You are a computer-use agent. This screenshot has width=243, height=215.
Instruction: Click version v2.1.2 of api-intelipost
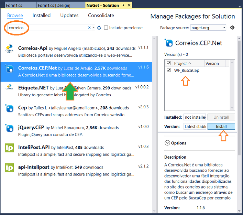click(x=143, y=166)
